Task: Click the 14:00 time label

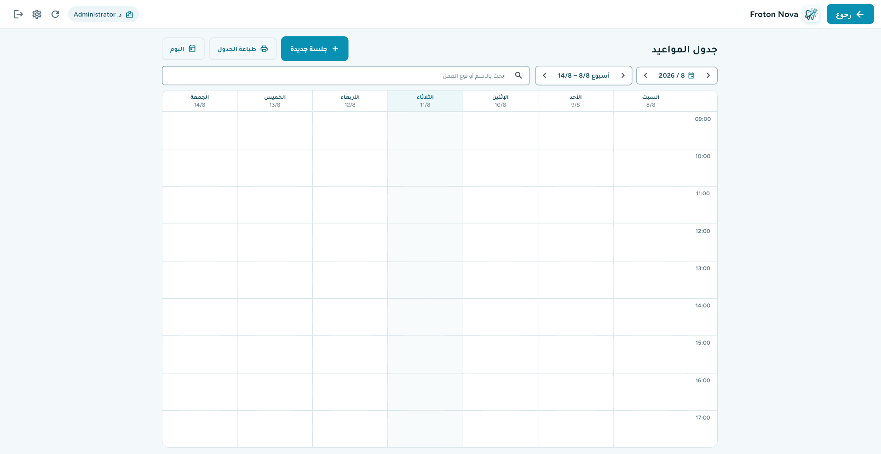Action: pos(702,306)
